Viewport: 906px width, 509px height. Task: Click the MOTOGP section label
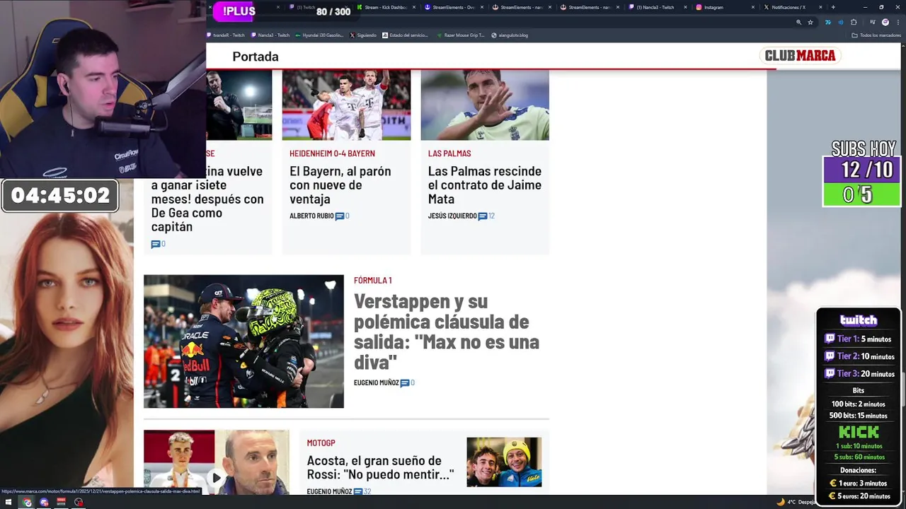tap(321, 443)
